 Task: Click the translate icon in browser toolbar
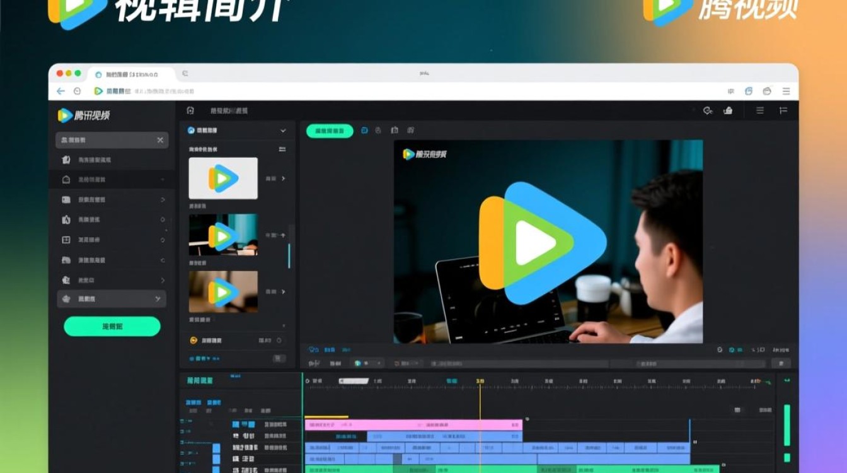click(730, 91)
